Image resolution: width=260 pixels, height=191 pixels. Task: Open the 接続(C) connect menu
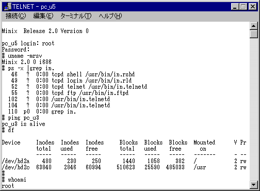[x=16, y=16]
